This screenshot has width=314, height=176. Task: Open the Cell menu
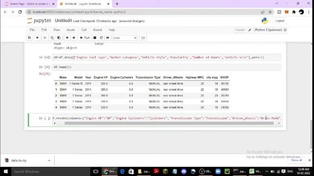[84, 30]
